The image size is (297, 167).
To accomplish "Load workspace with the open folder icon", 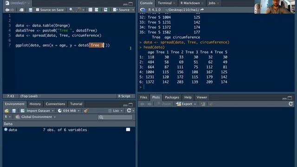I will [6, 111].
